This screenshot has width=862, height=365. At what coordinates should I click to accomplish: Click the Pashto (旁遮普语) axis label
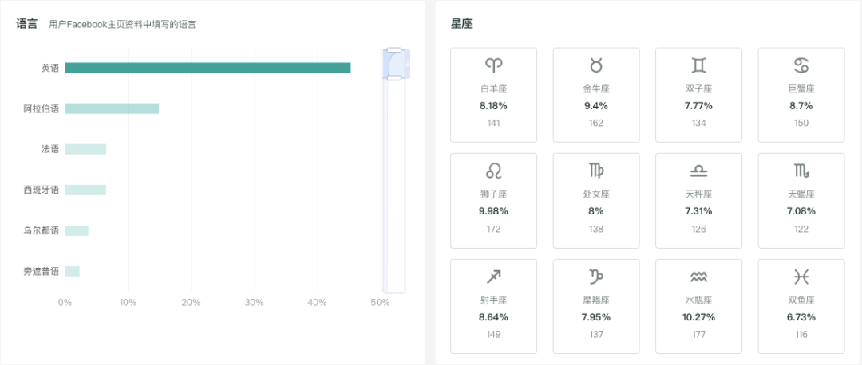tap(41, 271)
